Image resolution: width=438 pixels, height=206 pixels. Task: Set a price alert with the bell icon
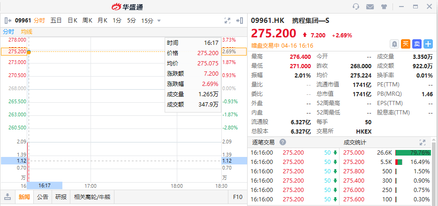click(394, 44)
